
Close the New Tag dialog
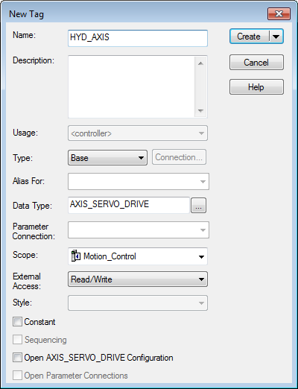(x=279, y=13)
